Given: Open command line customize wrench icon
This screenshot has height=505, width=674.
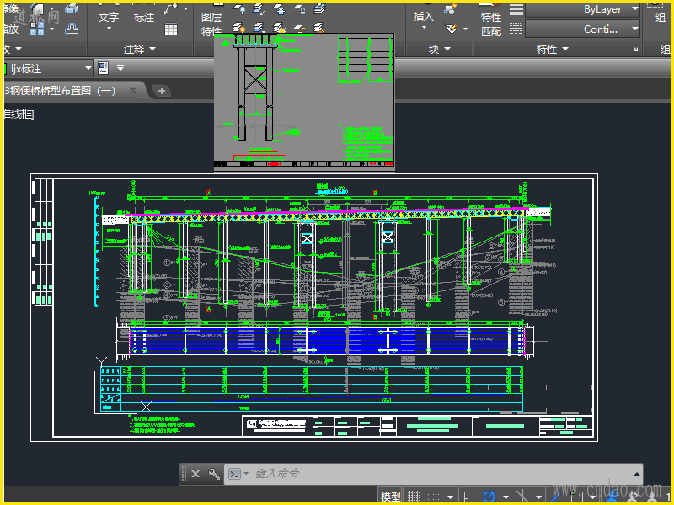Looking at the screenshot, I should coord(214,474).
